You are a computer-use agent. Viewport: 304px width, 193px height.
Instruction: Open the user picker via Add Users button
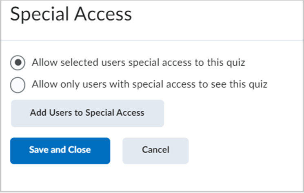tap(87, 113)
